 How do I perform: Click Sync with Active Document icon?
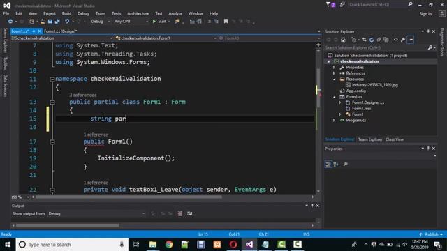pyautogui.click(x=365, y=40)
